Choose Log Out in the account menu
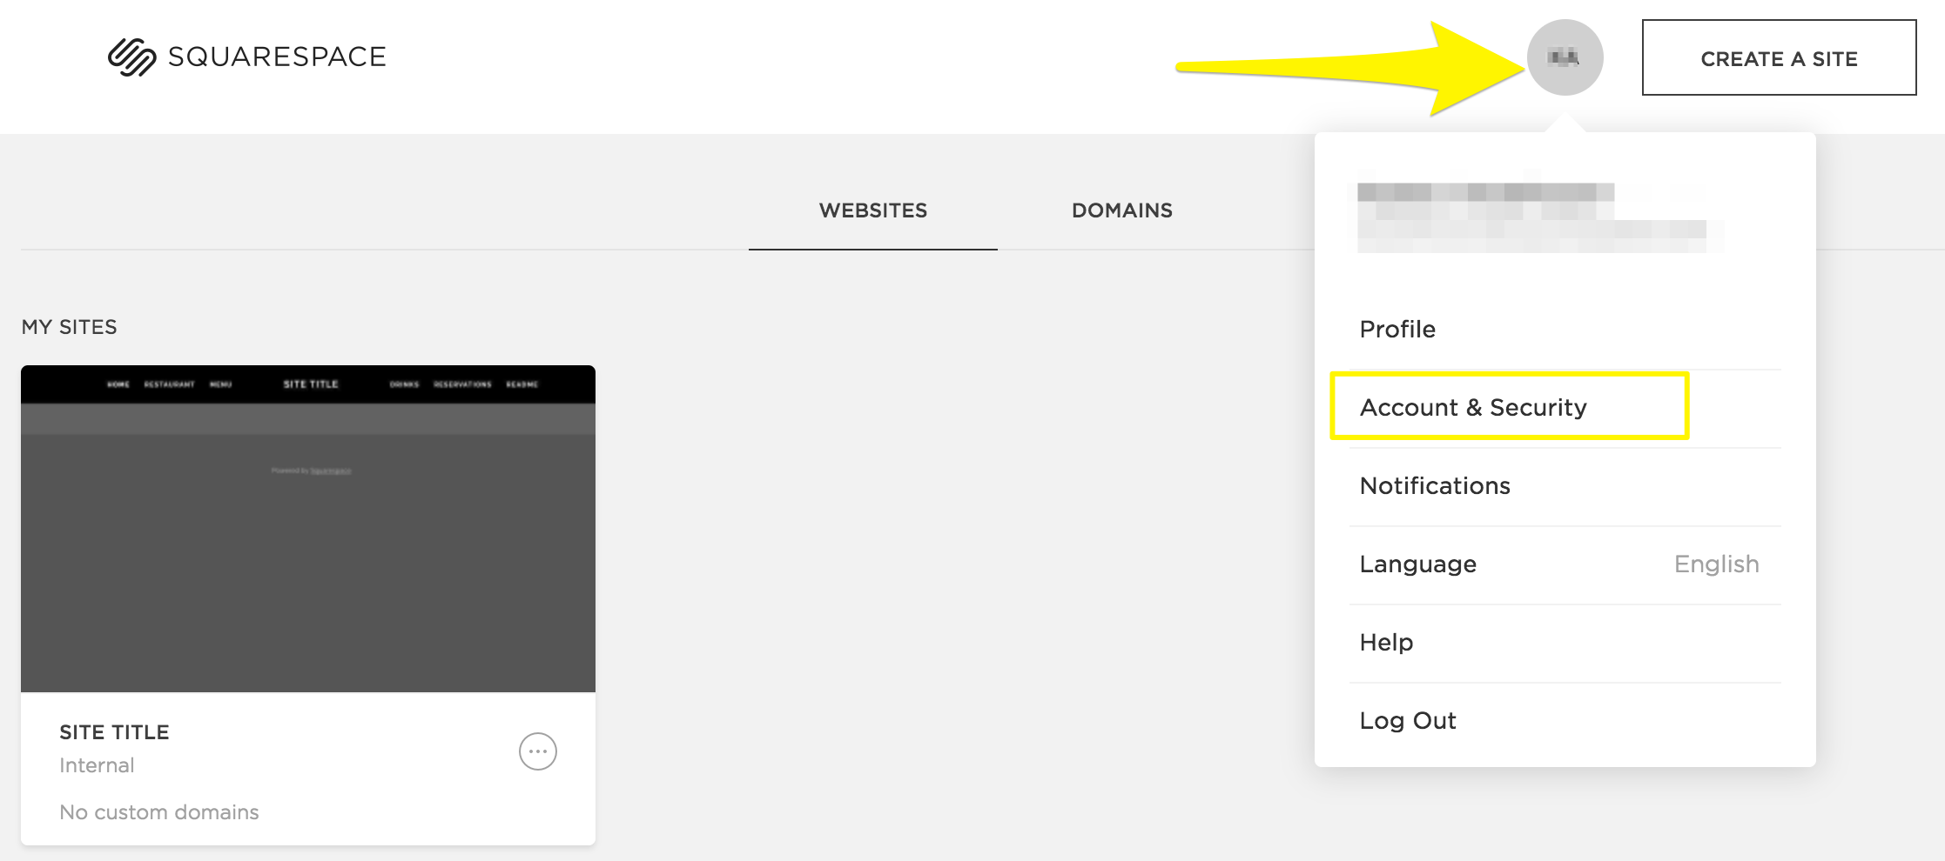 coord(1565,721)
